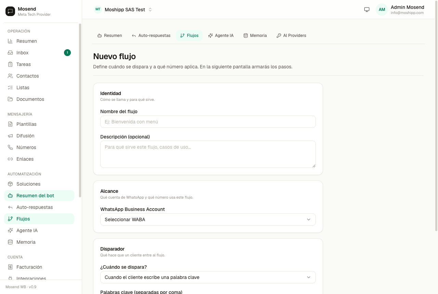Click the chevron of the WABA selector
The height and width of the screenshot is (294, 438).
309,219
